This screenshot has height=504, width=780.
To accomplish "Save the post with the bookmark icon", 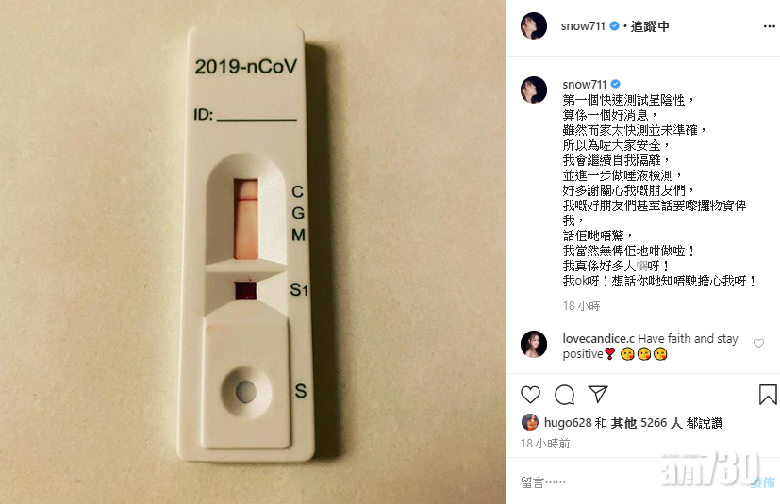I will 768,395.
